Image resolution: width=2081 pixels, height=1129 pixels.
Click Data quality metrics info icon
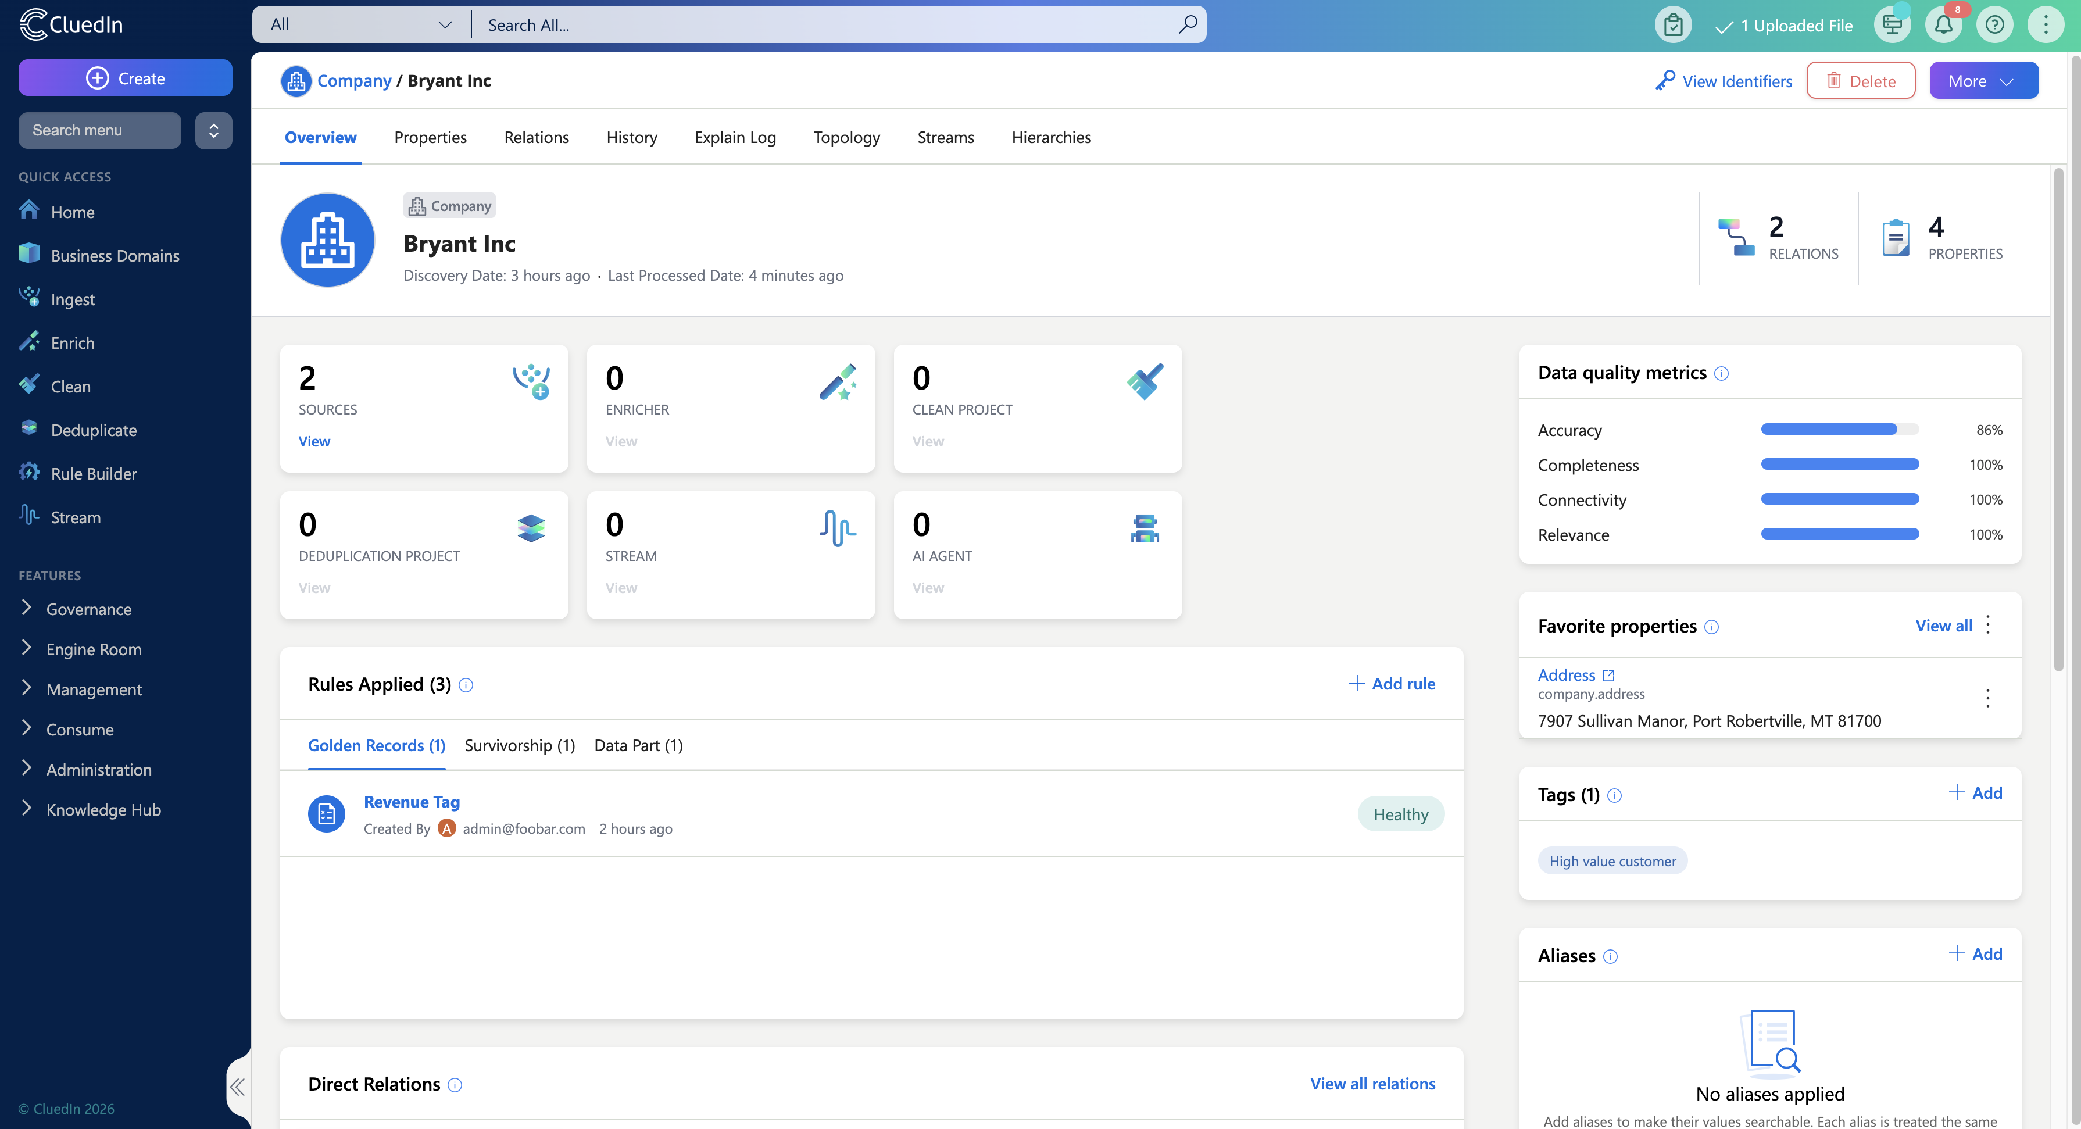point(1722,373)
